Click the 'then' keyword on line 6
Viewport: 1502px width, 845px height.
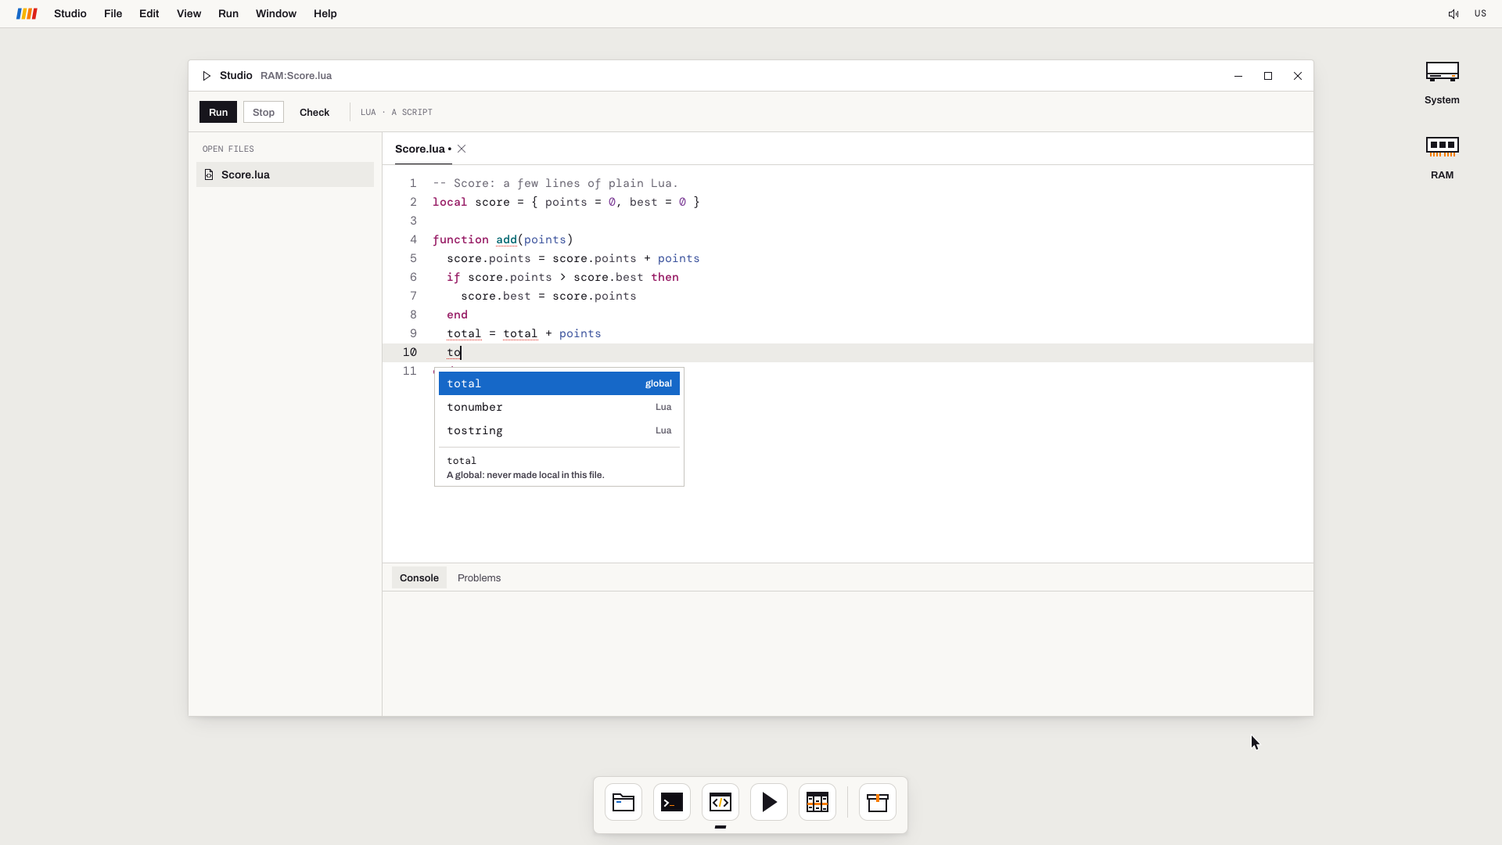665,277
